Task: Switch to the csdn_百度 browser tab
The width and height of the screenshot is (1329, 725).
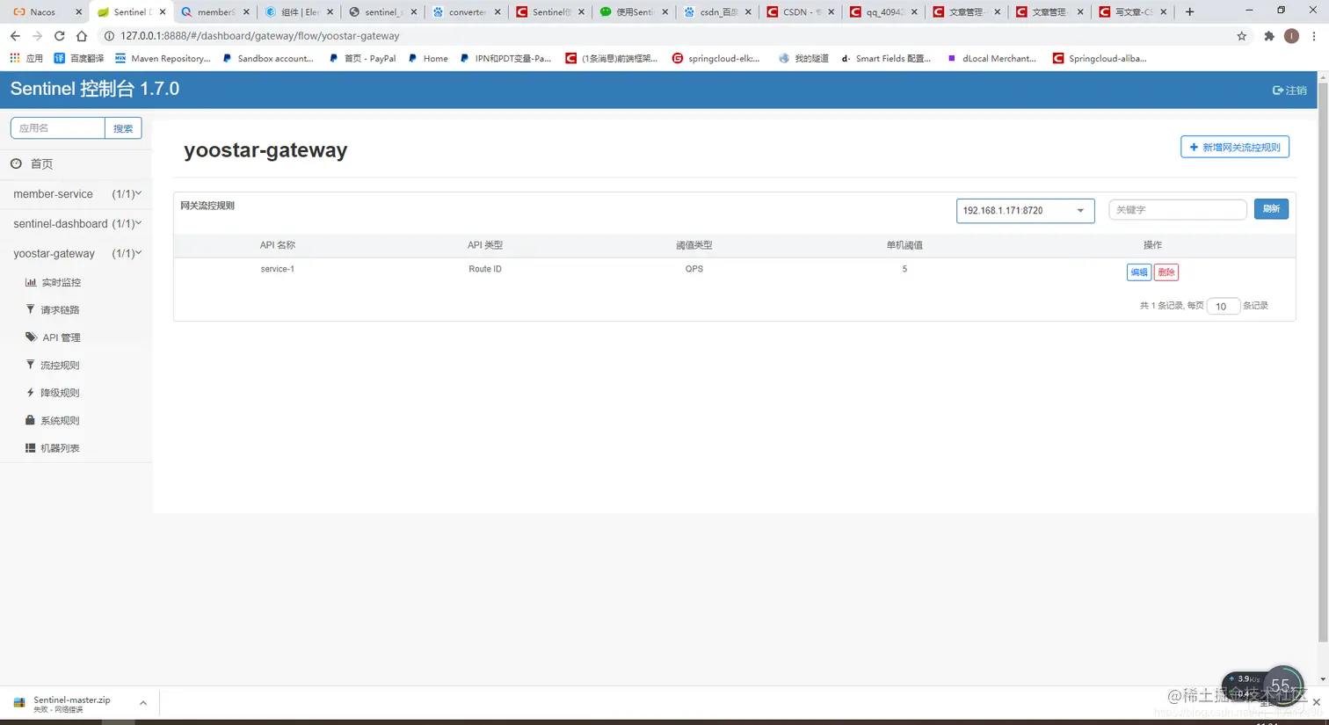Action: (x=716, y=12)
